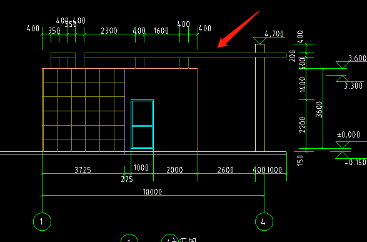Select the vertical 500 dimension text

[x=303, y=63]
